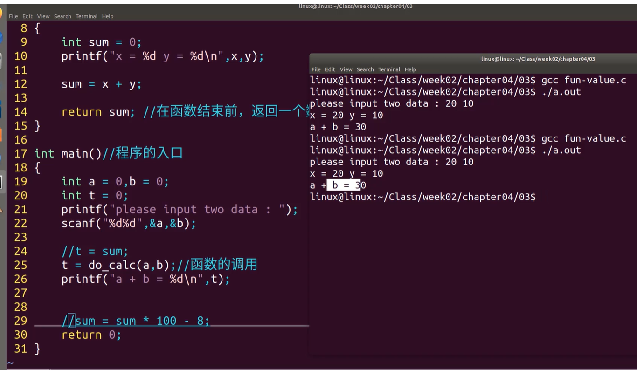Click the editor window's title bar text
Viewport: 637px width, 370px height.
[x=355, y=6]
